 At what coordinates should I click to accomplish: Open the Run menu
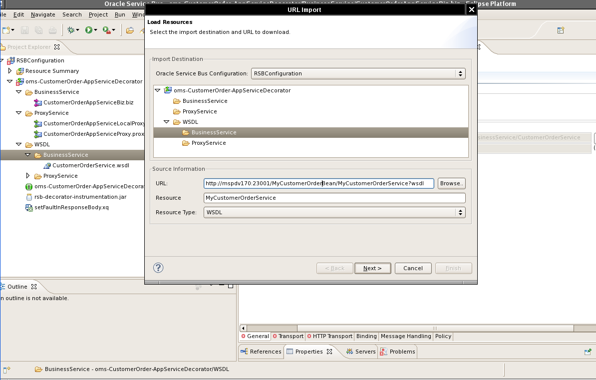120,14
